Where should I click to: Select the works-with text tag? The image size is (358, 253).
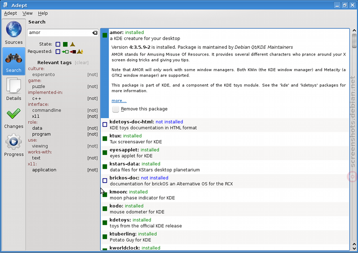tap(36, 158)
